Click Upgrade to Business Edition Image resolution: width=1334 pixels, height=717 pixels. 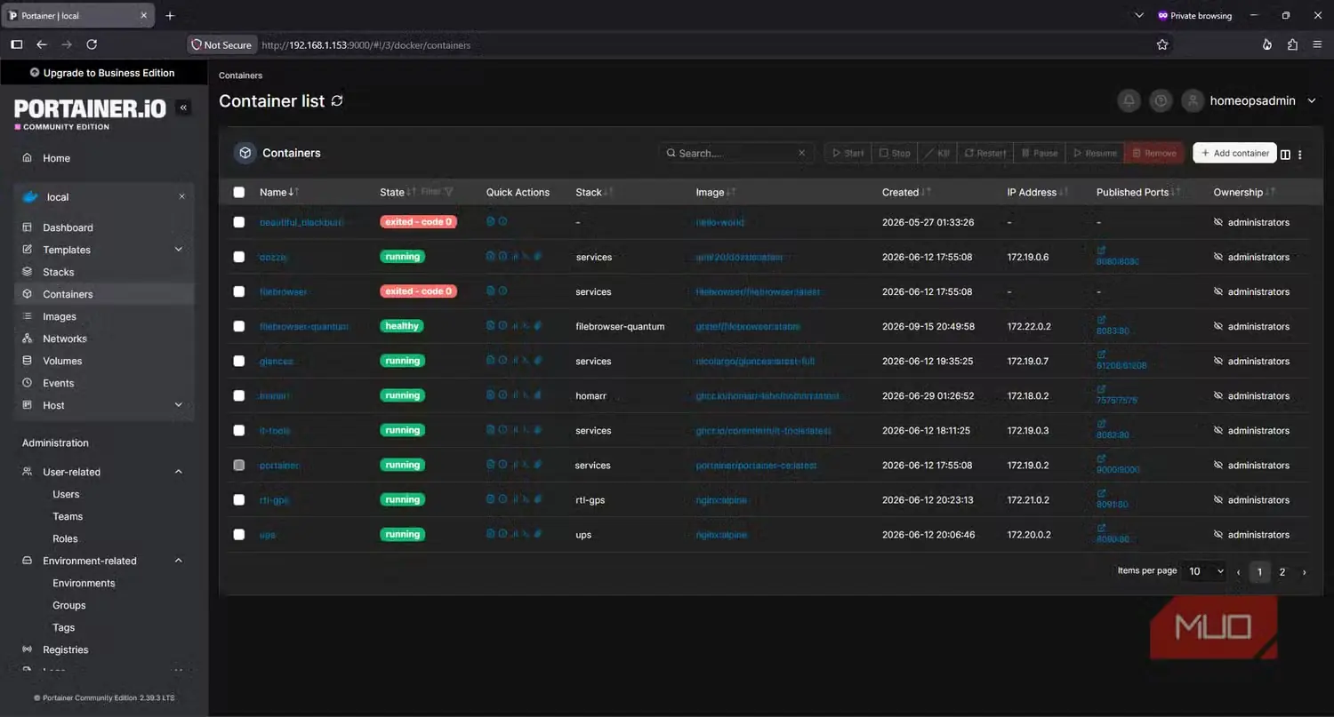103,73
